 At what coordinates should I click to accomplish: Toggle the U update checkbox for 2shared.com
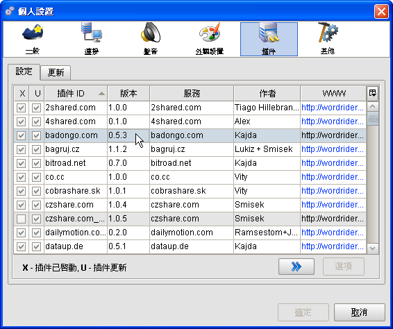(37, 108)
